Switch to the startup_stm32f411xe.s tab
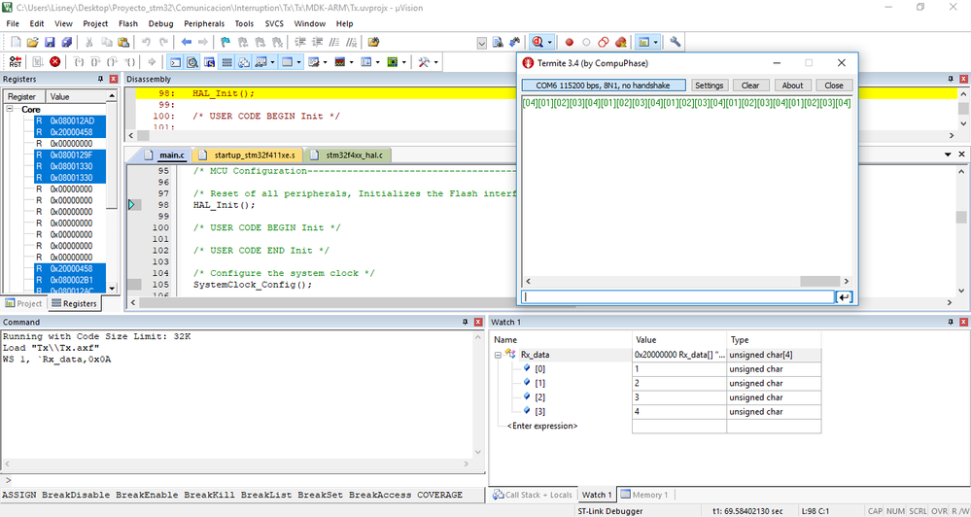971x517 pixels. click(x=248, y=155)
